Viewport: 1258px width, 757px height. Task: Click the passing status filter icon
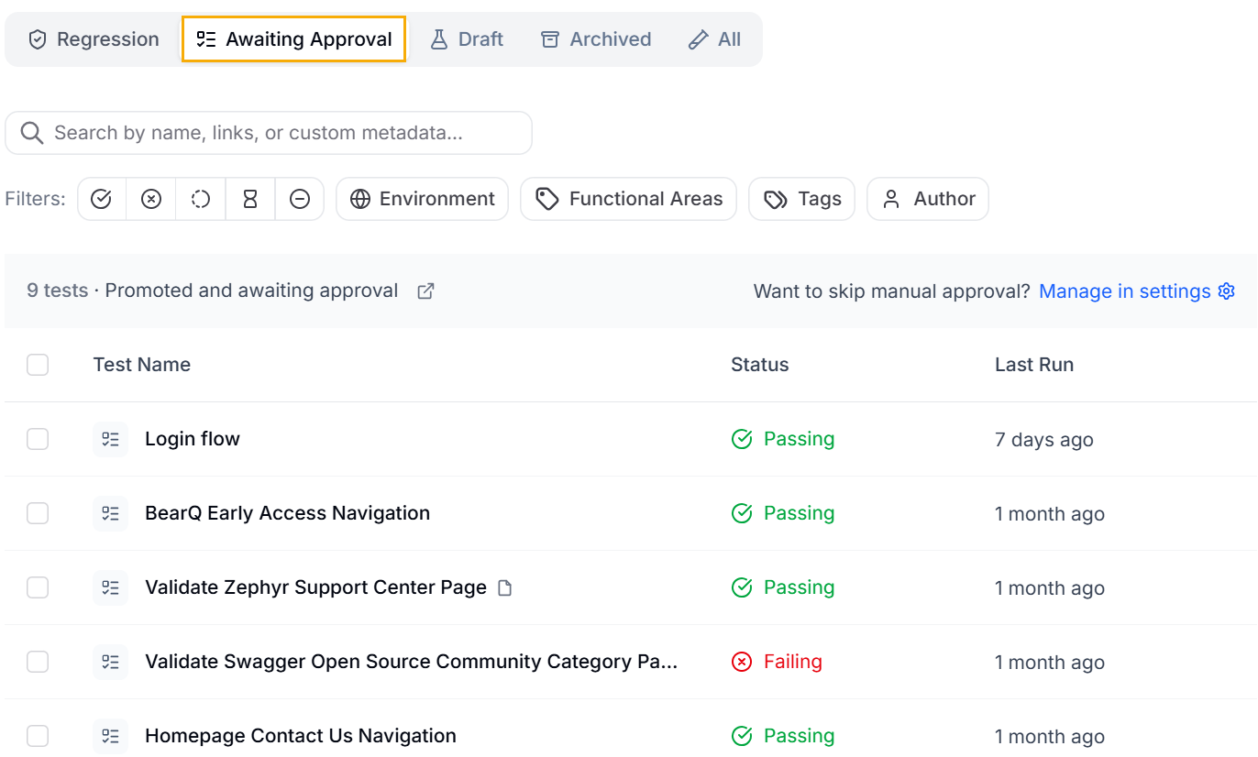click(102, 199)
